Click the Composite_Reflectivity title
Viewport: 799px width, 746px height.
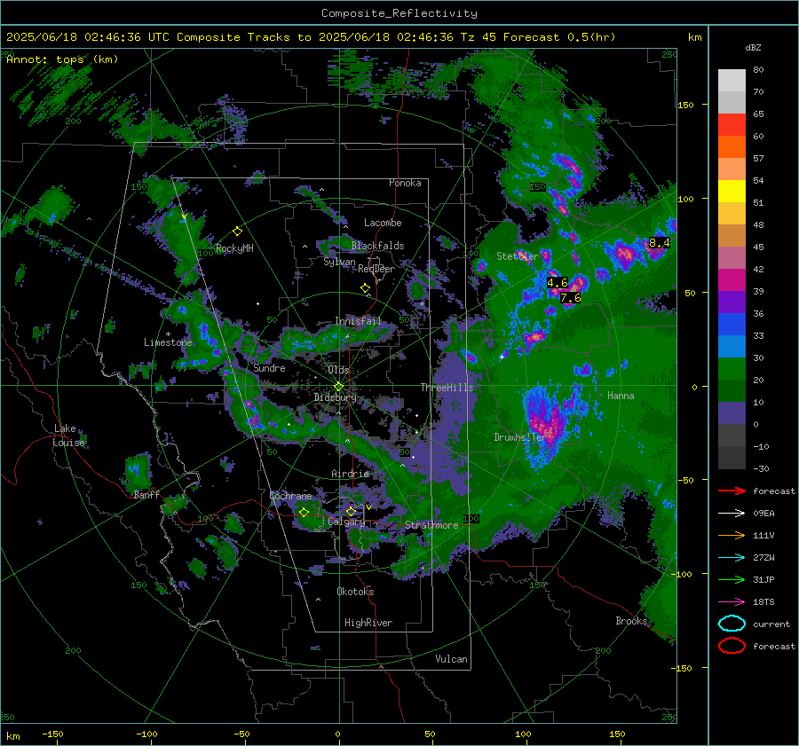(399, 13)
